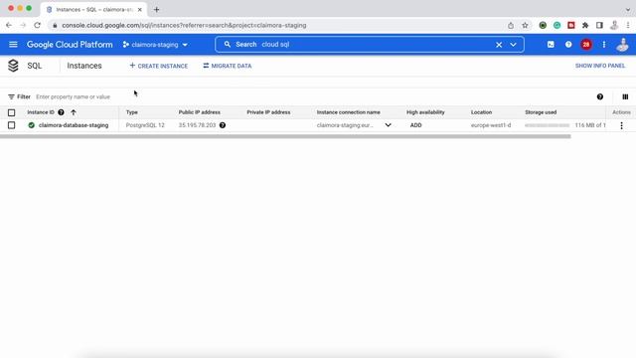This screenshot has width=636, height=358.
Task: Clear the search box with X
Action: pyautogui.click(x=499, y=45)
